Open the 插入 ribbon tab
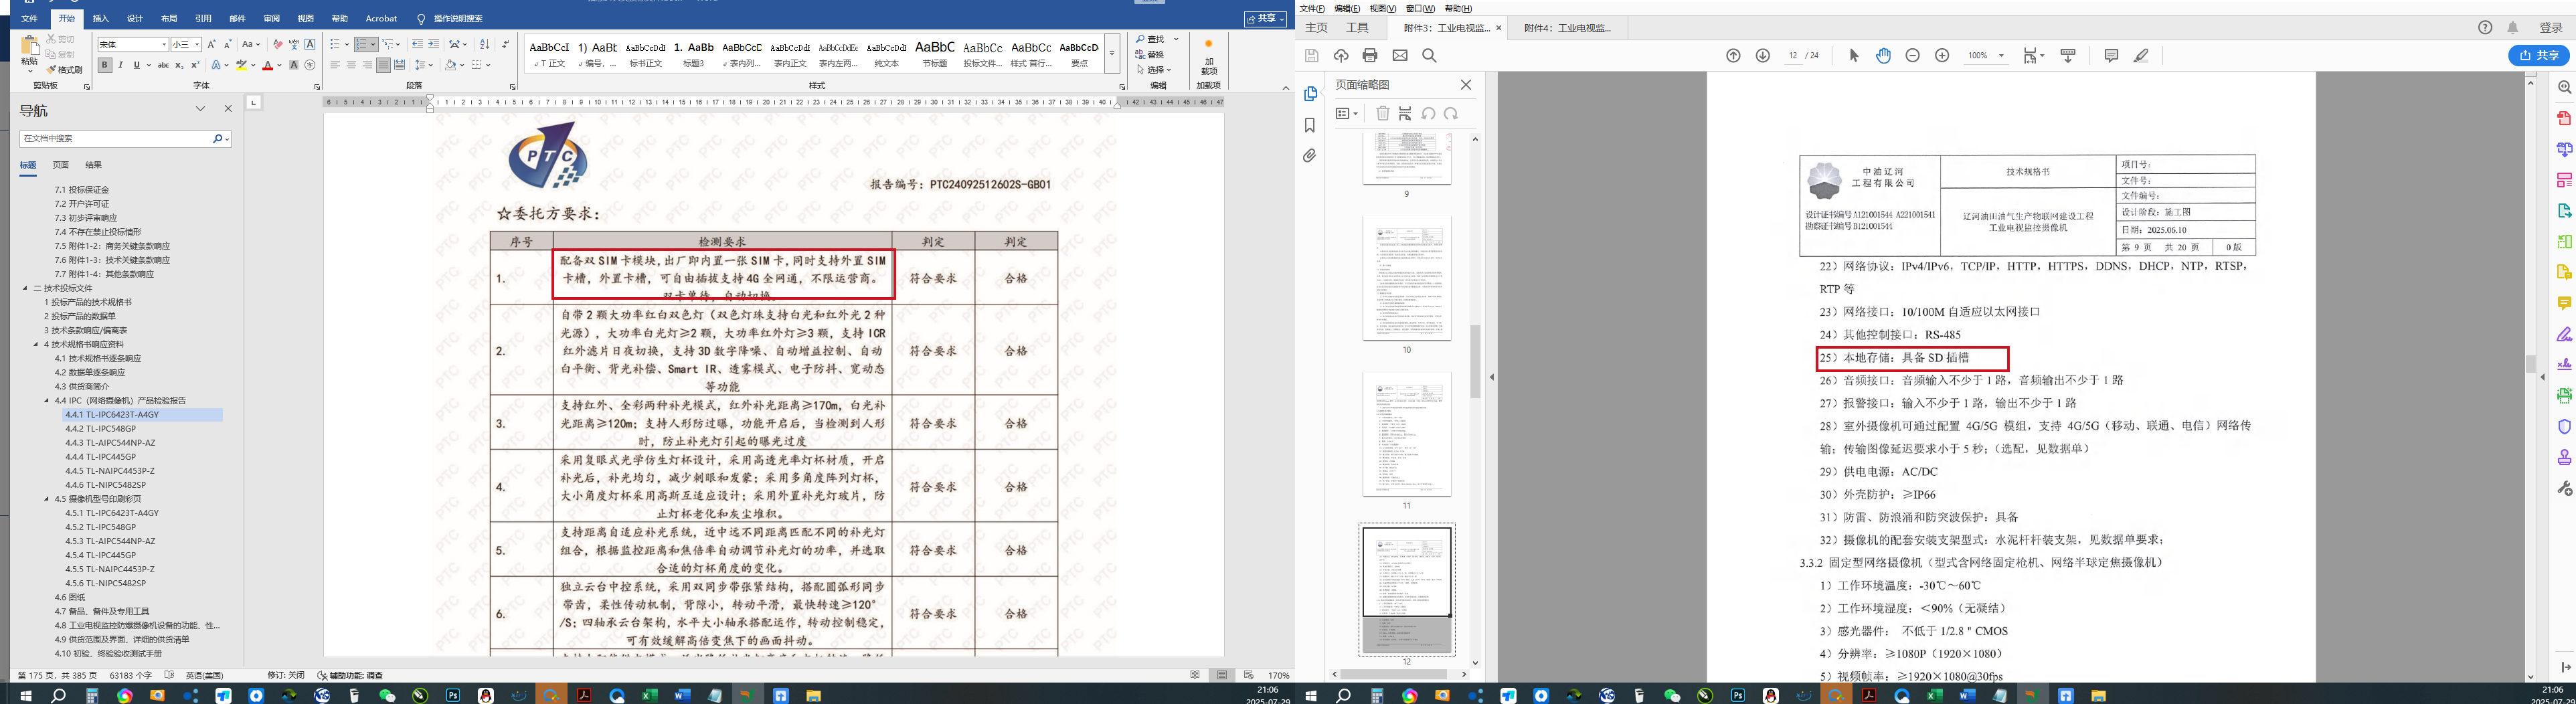The width and height of the screenshot is (2576, 704). click(101, 18)
